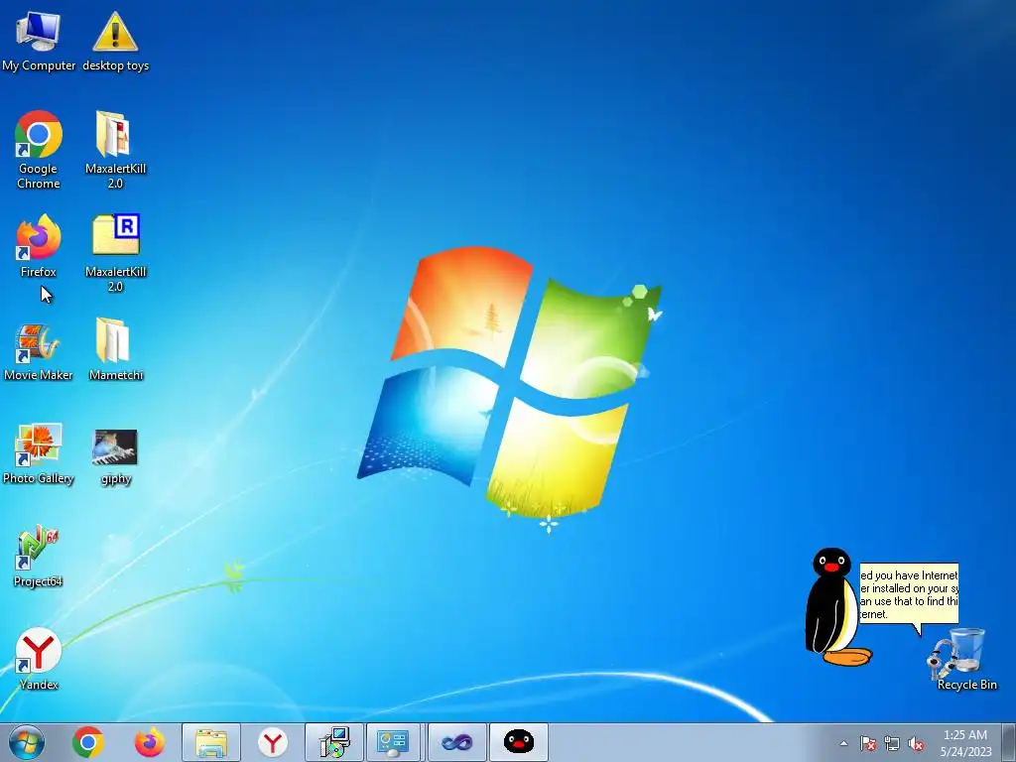Image resolution: width=1016 pixels, height=762 pixels.
Task: Select the giphy image file
Action: pos(115,456)
